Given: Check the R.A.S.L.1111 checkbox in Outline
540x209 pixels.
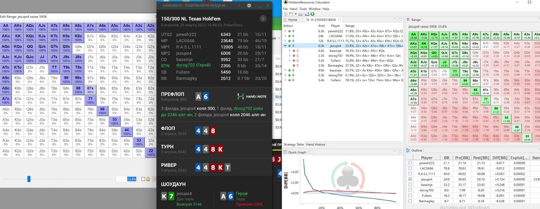Looking at the screenshot, I should pos(410,174).
